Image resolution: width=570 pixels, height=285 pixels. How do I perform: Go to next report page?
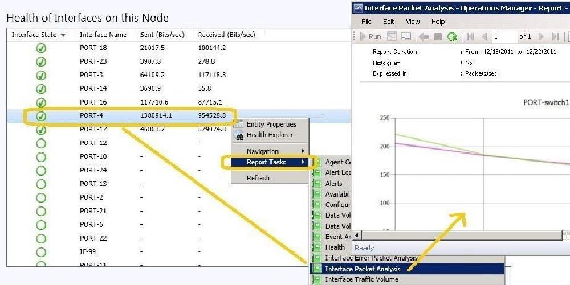[x=541, y=36]
